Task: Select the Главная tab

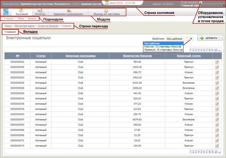Action: (x=10, y=32)
